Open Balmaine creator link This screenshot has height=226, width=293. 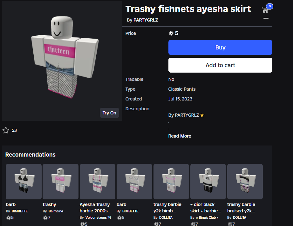coord(56,211)
